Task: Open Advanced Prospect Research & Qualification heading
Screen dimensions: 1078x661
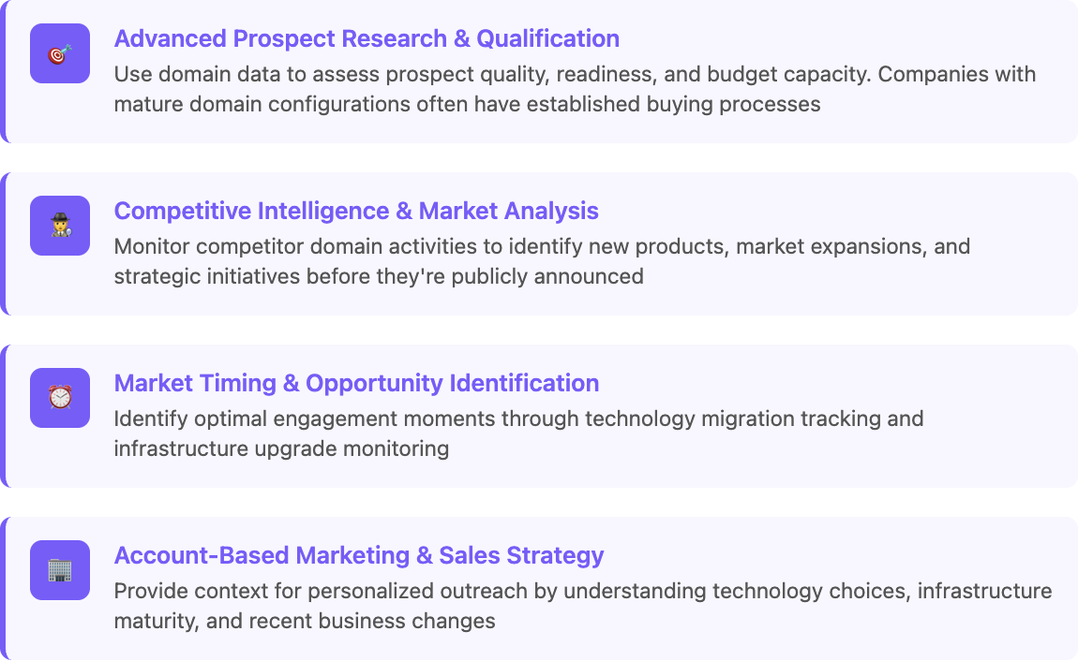Action: click(x=367, y=38)
